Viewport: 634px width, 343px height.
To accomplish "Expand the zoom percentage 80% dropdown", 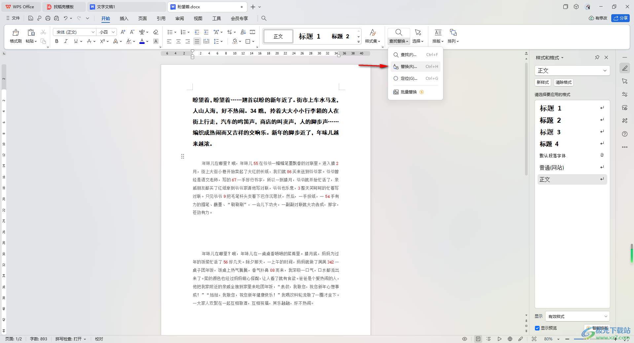I will [x=558, y=339].
